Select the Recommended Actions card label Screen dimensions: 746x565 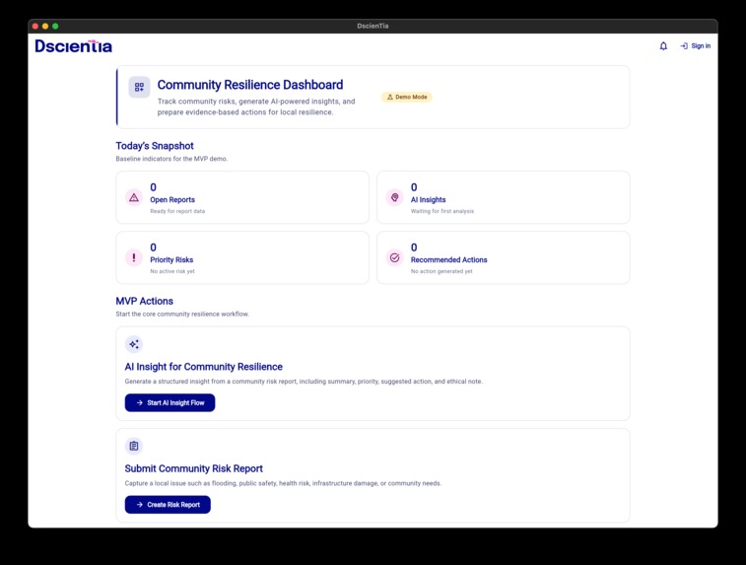point(448,260)
